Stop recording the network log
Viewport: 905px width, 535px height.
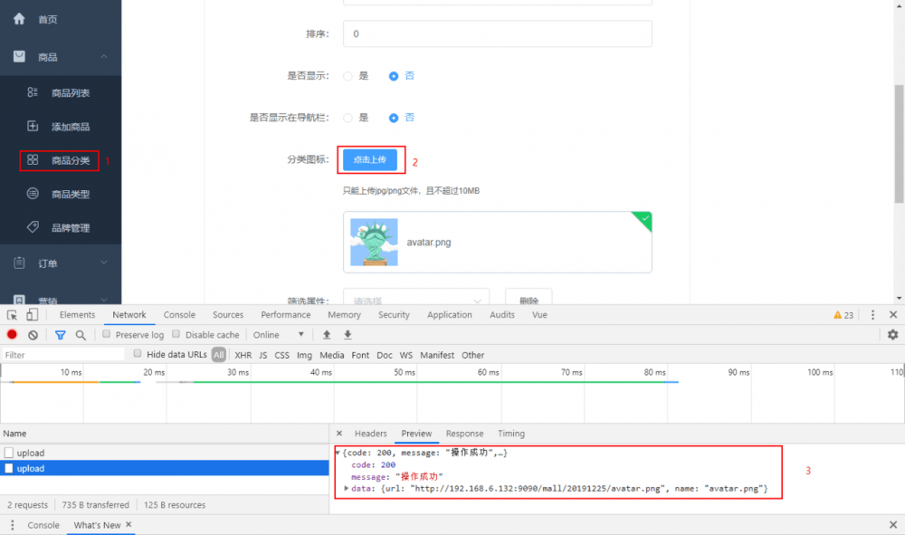[10, 335]
